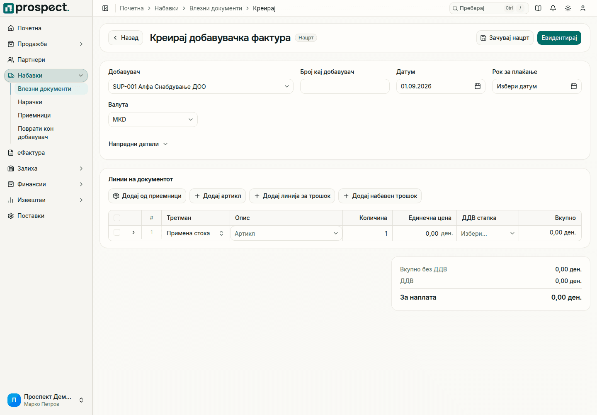Save draft with Зачувај нацрт

click(x=505, y=38)
